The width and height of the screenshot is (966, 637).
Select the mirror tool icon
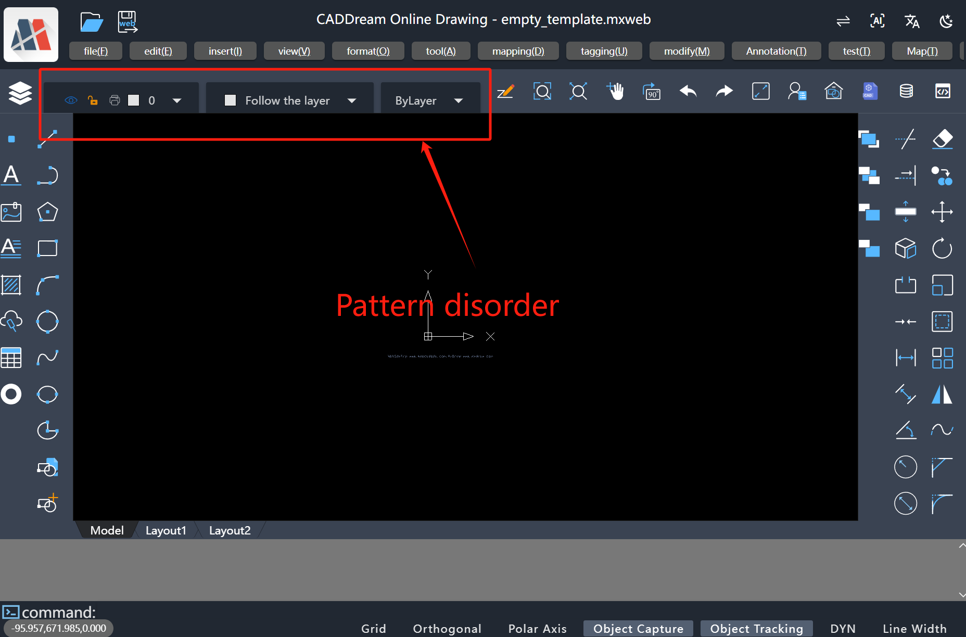(942, 394)
